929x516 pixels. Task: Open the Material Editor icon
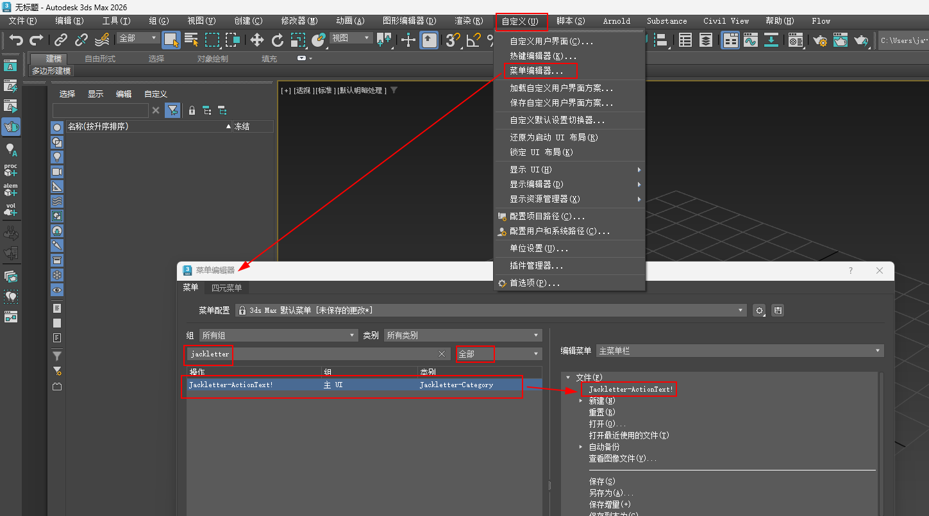796,40
